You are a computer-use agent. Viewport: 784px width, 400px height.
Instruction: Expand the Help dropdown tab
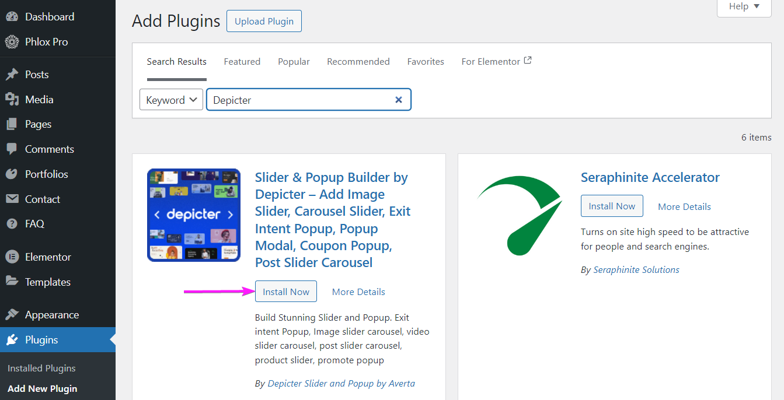[744, 7]
